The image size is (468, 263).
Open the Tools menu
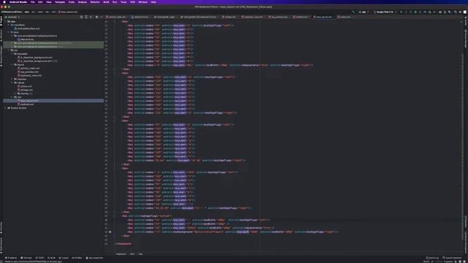124,2
